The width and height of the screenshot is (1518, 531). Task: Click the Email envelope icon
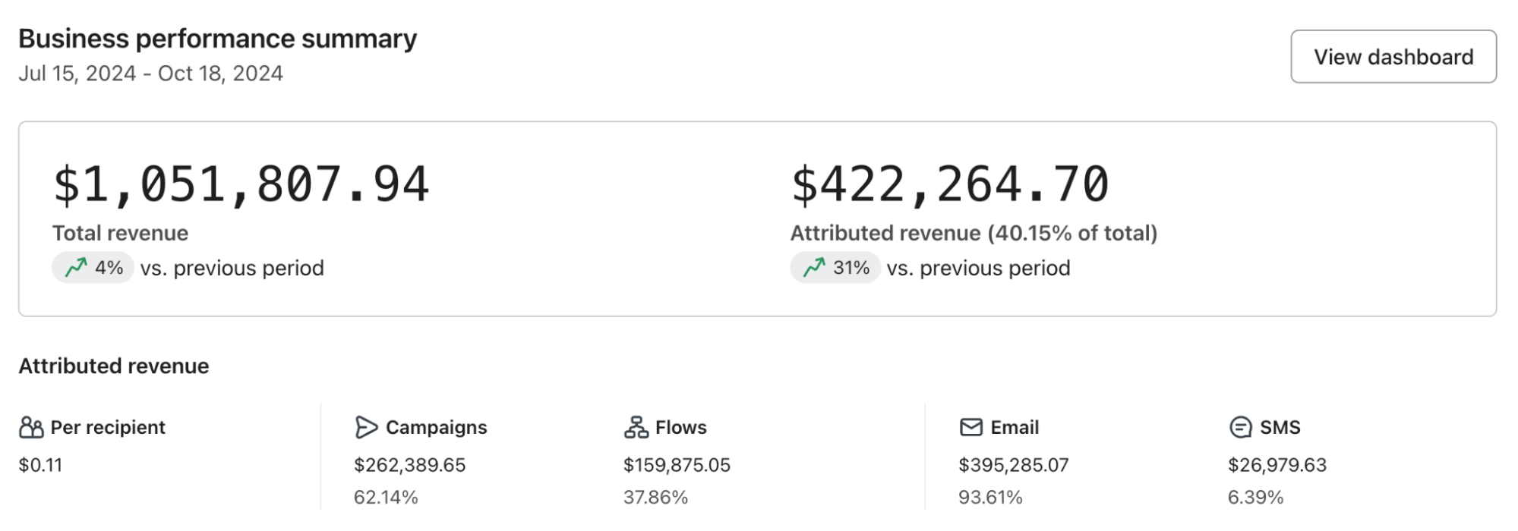point(971,428)
